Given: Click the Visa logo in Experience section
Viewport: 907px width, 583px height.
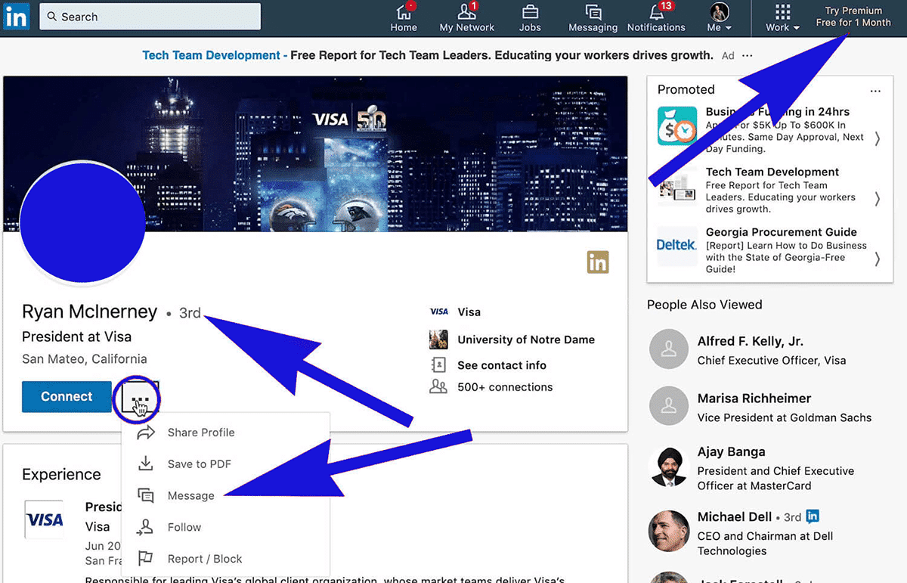Looking at the screenshot, I should (45, 519).
